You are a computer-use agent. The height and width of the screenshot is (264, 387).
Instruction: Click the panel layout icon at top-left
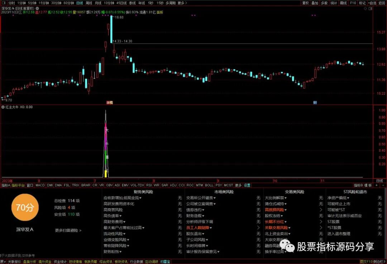pyautogui.click(x=4, y=3)
